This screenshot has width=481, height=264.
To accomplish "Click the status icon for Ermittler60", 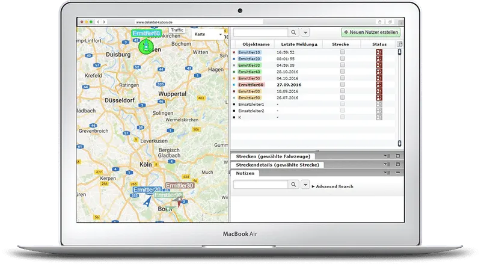I will coord(379,84).
